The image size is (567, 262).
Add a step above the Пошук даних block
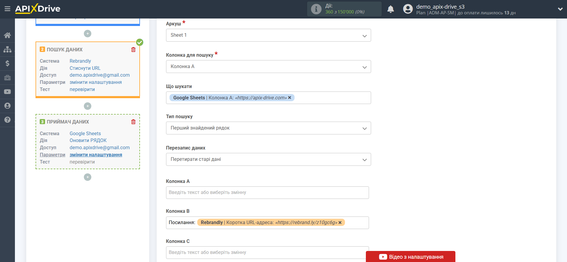[87, 34]
